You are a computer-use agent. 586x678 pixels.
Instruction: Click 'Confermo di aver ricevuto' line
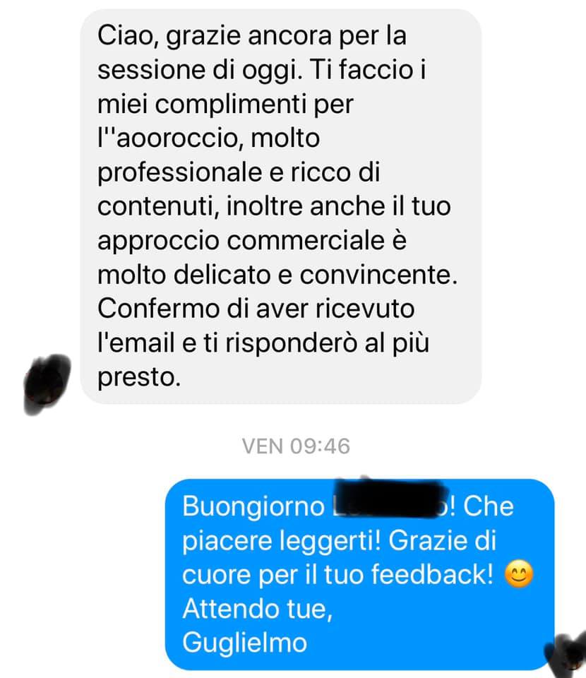(256, 309)
